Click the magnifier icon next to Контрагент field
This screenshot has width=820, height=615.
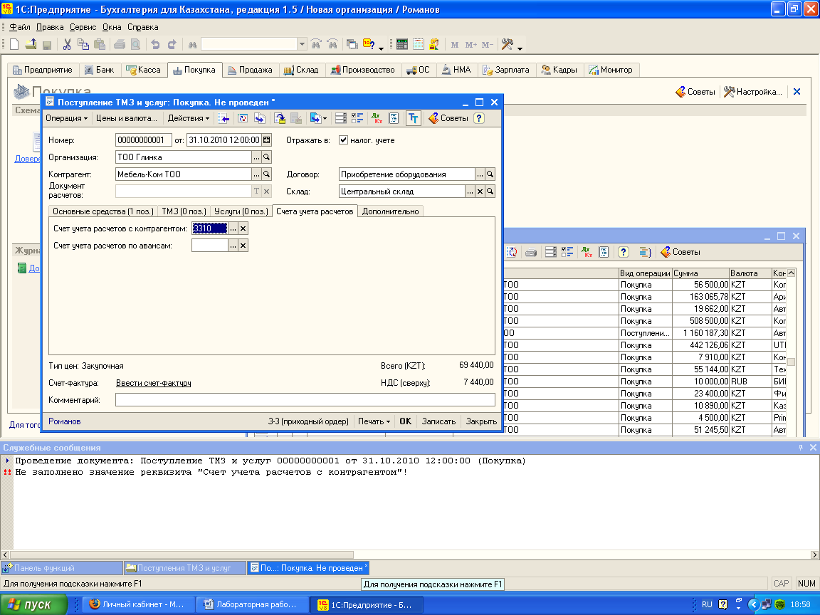click(267, 174)
